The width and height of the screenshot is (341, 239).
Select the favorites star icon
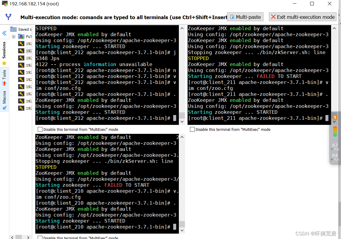[4, 63]
